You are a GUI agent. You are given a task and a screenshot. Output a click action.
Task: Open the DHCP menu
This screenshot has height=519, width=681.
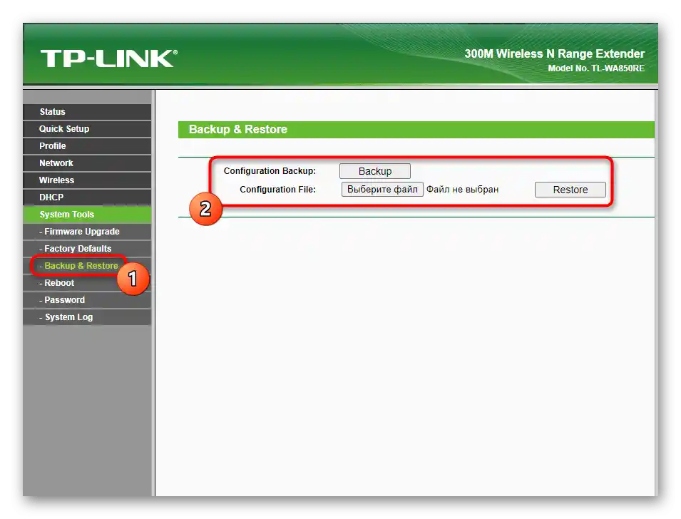[87, 197]
